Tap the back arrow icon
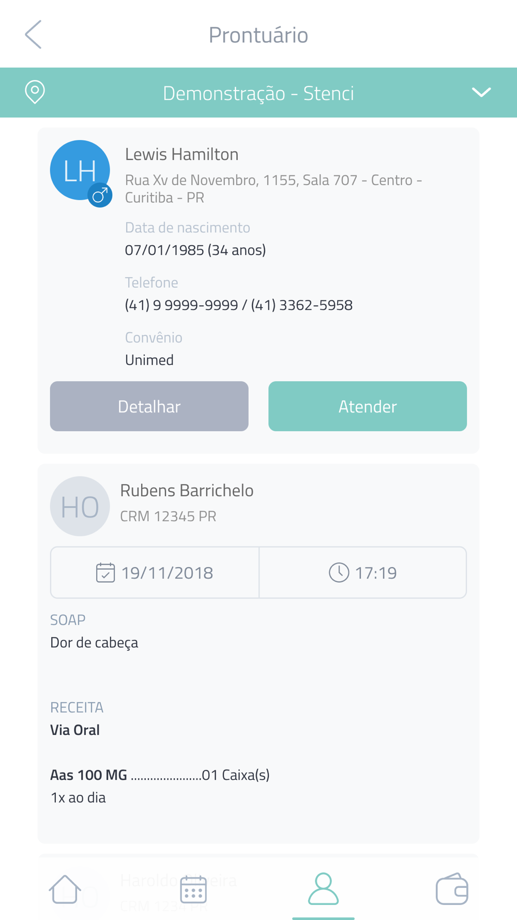Image resolution: width=517 pixels, height=920 pixels. click(34, 35)
